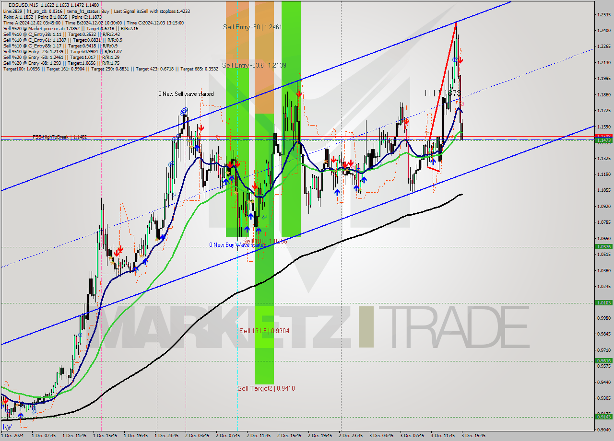Click the '3 Dec 11:45' time axis label
This screenshot has height=441, width=614.
tap(443, 436)
